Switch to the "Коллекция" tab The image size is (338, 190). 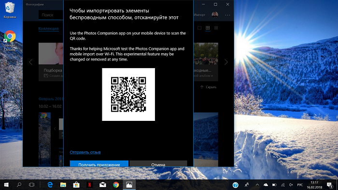click(48, 29)
